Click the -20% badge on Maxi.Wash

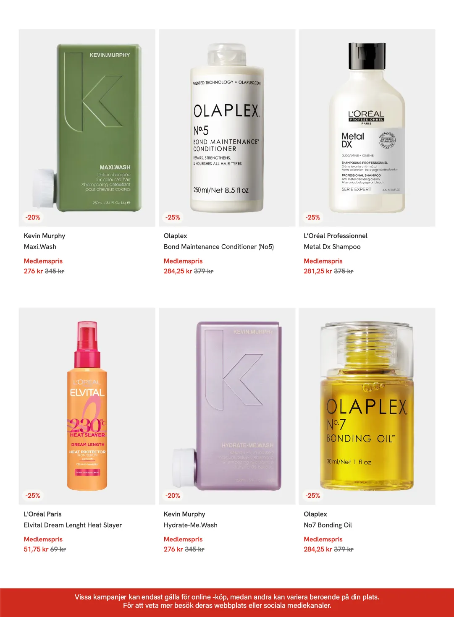click(x=33, y=217)
